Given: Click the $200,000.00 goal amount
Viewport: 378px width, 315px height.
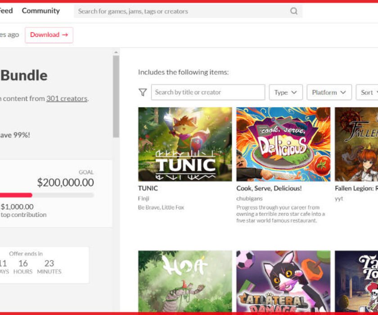Looking at the screenshot, I should (65, 182).
